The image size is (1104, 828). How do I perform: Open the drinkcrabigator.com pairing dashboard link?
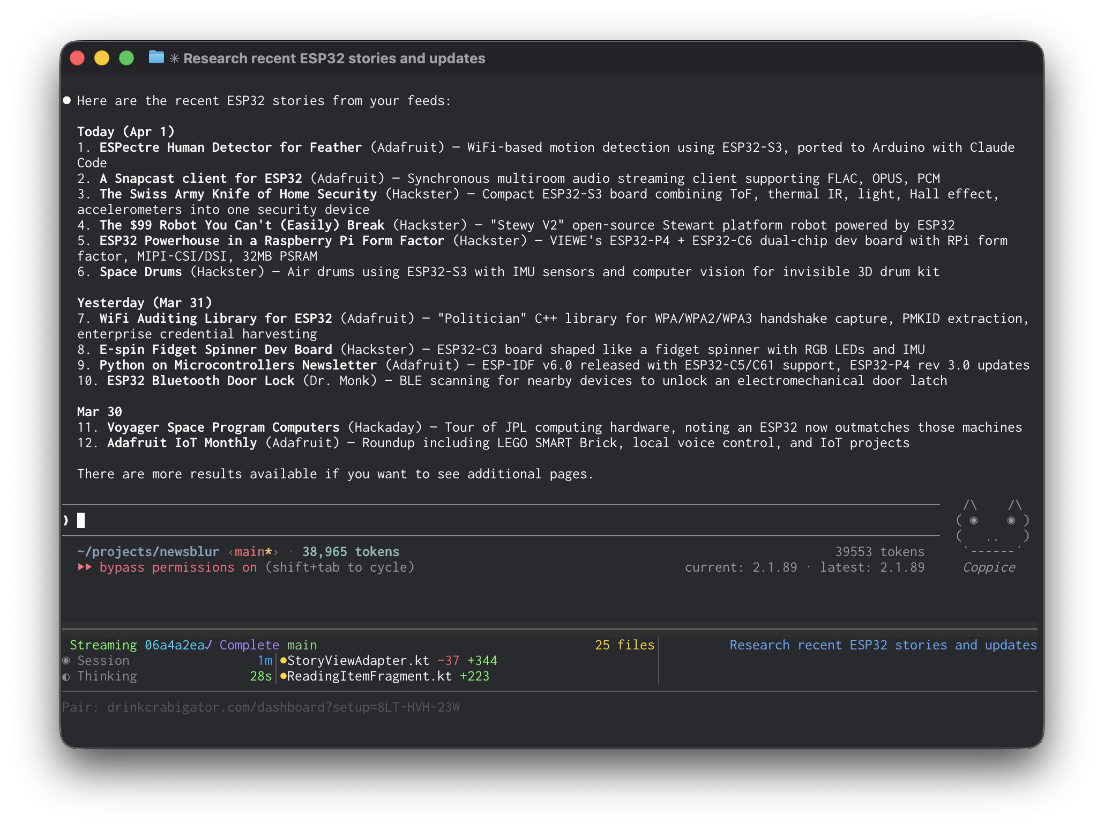(283, 707)
